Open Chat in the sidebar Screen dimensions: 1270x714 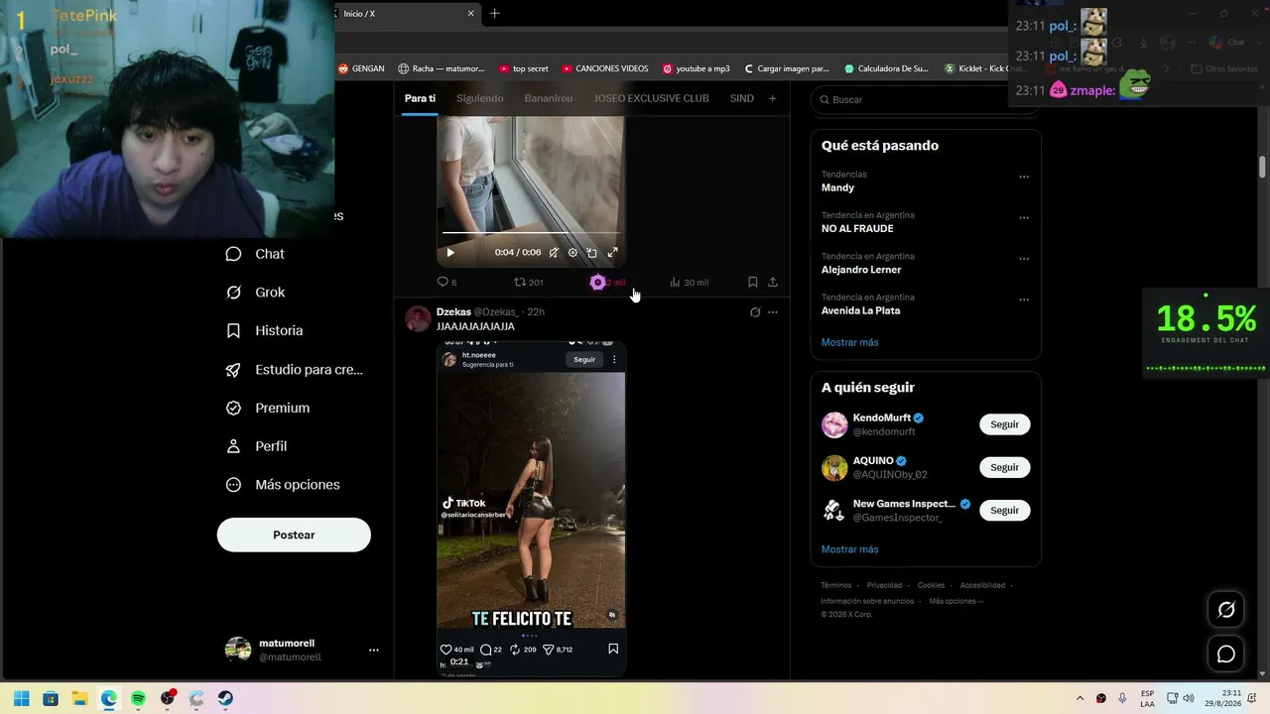(255, 254)
